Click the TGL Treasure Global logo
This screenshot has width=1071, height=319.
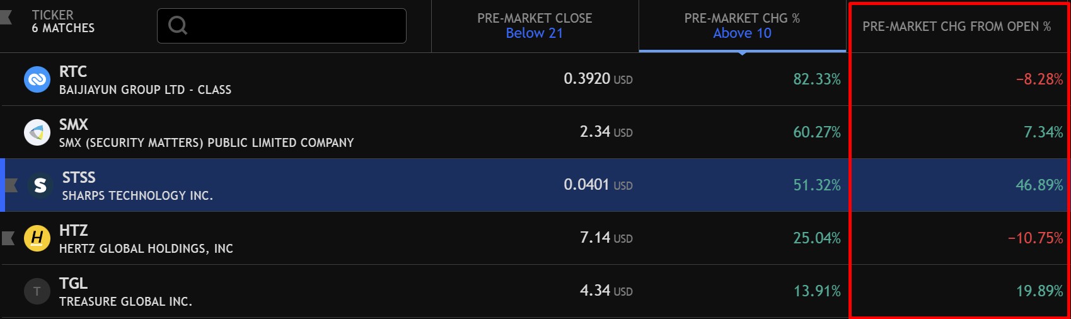click(x=37, y=291)
